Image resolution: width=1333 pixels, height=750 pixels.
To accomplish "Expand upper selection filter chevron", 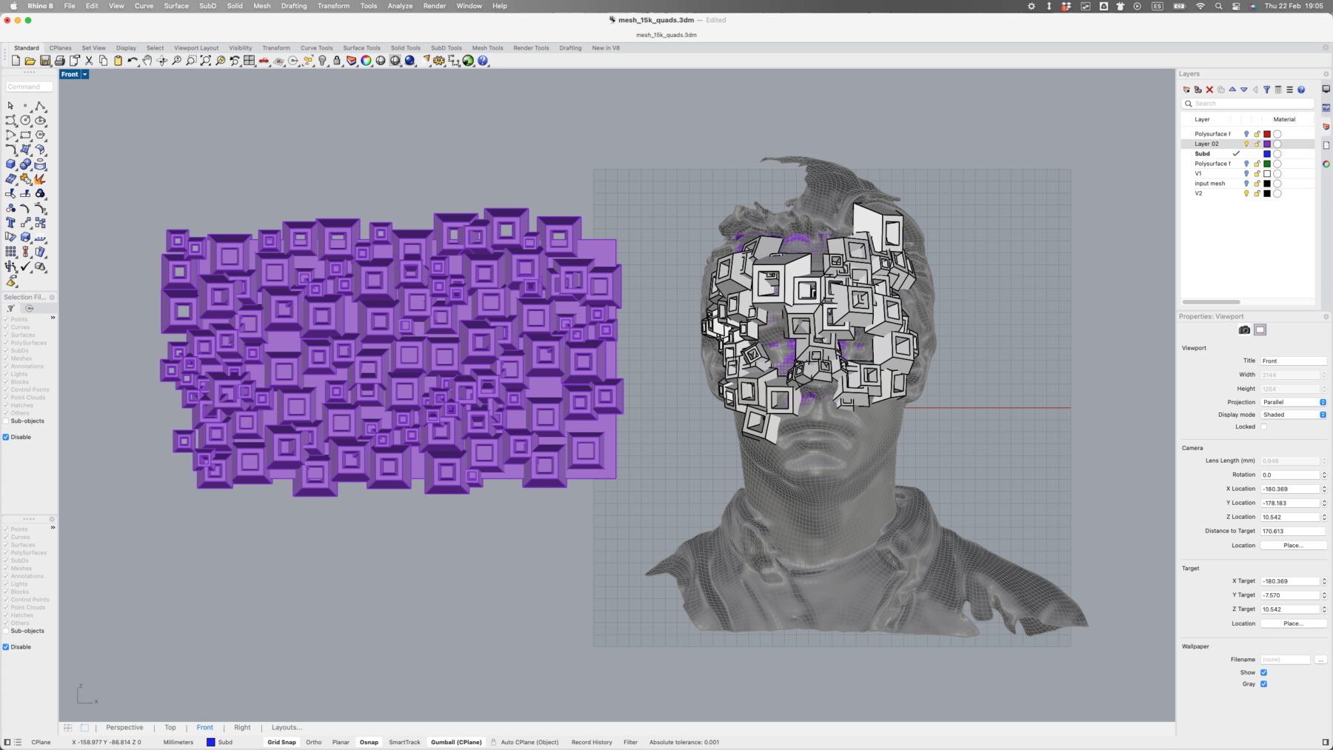I will (x=53, y=318).
